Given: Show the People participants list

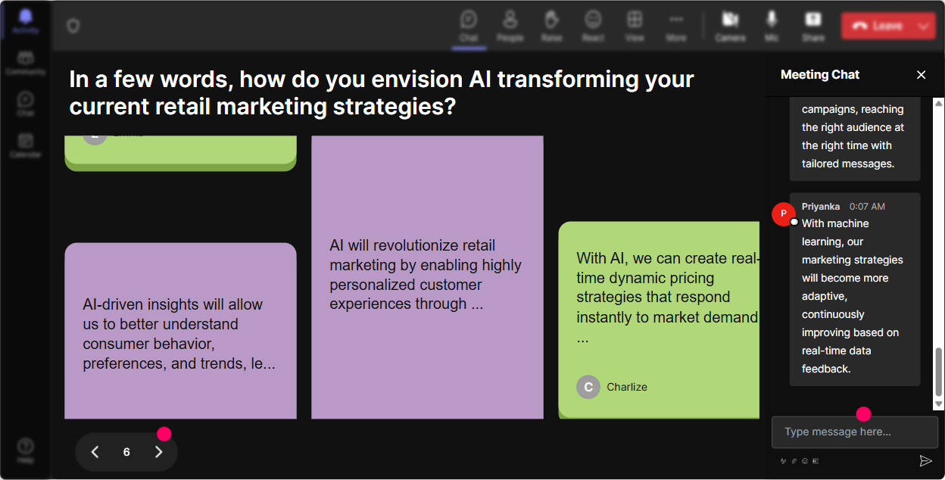Looking at the screenshot, I should click(510, 26).
